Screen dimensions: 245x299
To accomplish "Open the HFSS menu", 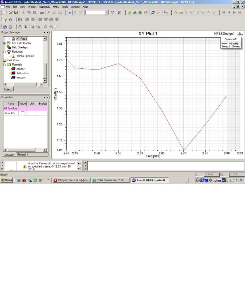I will pyautogui.click(x=56, y=6).
